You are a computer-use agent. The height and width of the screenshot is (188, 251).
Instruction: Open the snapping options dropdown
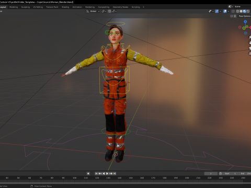114,11
